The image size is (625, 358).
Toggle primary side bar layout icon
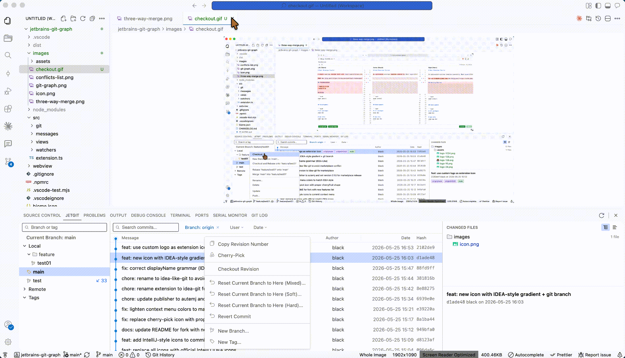coord(598,6)
